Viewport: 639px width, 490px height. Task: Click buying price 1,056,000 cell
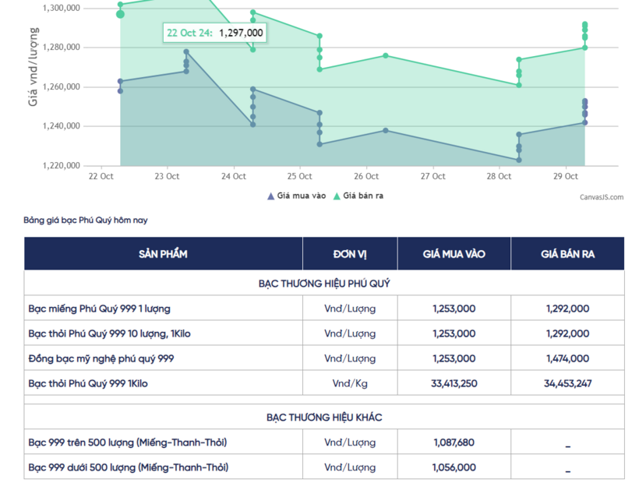pos(454,467)
